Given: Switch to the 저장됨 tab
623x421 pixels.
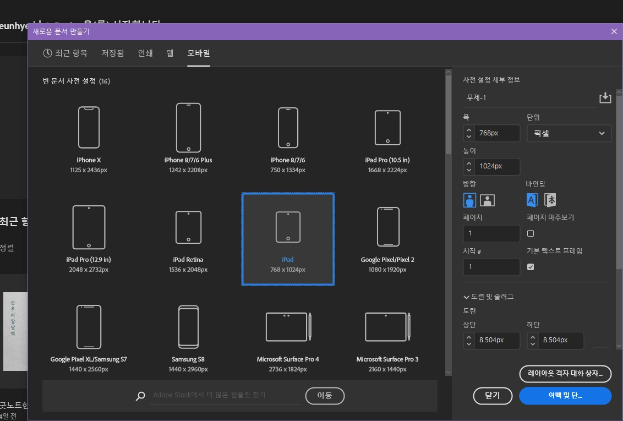Looking at the screenshot, I should [112, 53].
